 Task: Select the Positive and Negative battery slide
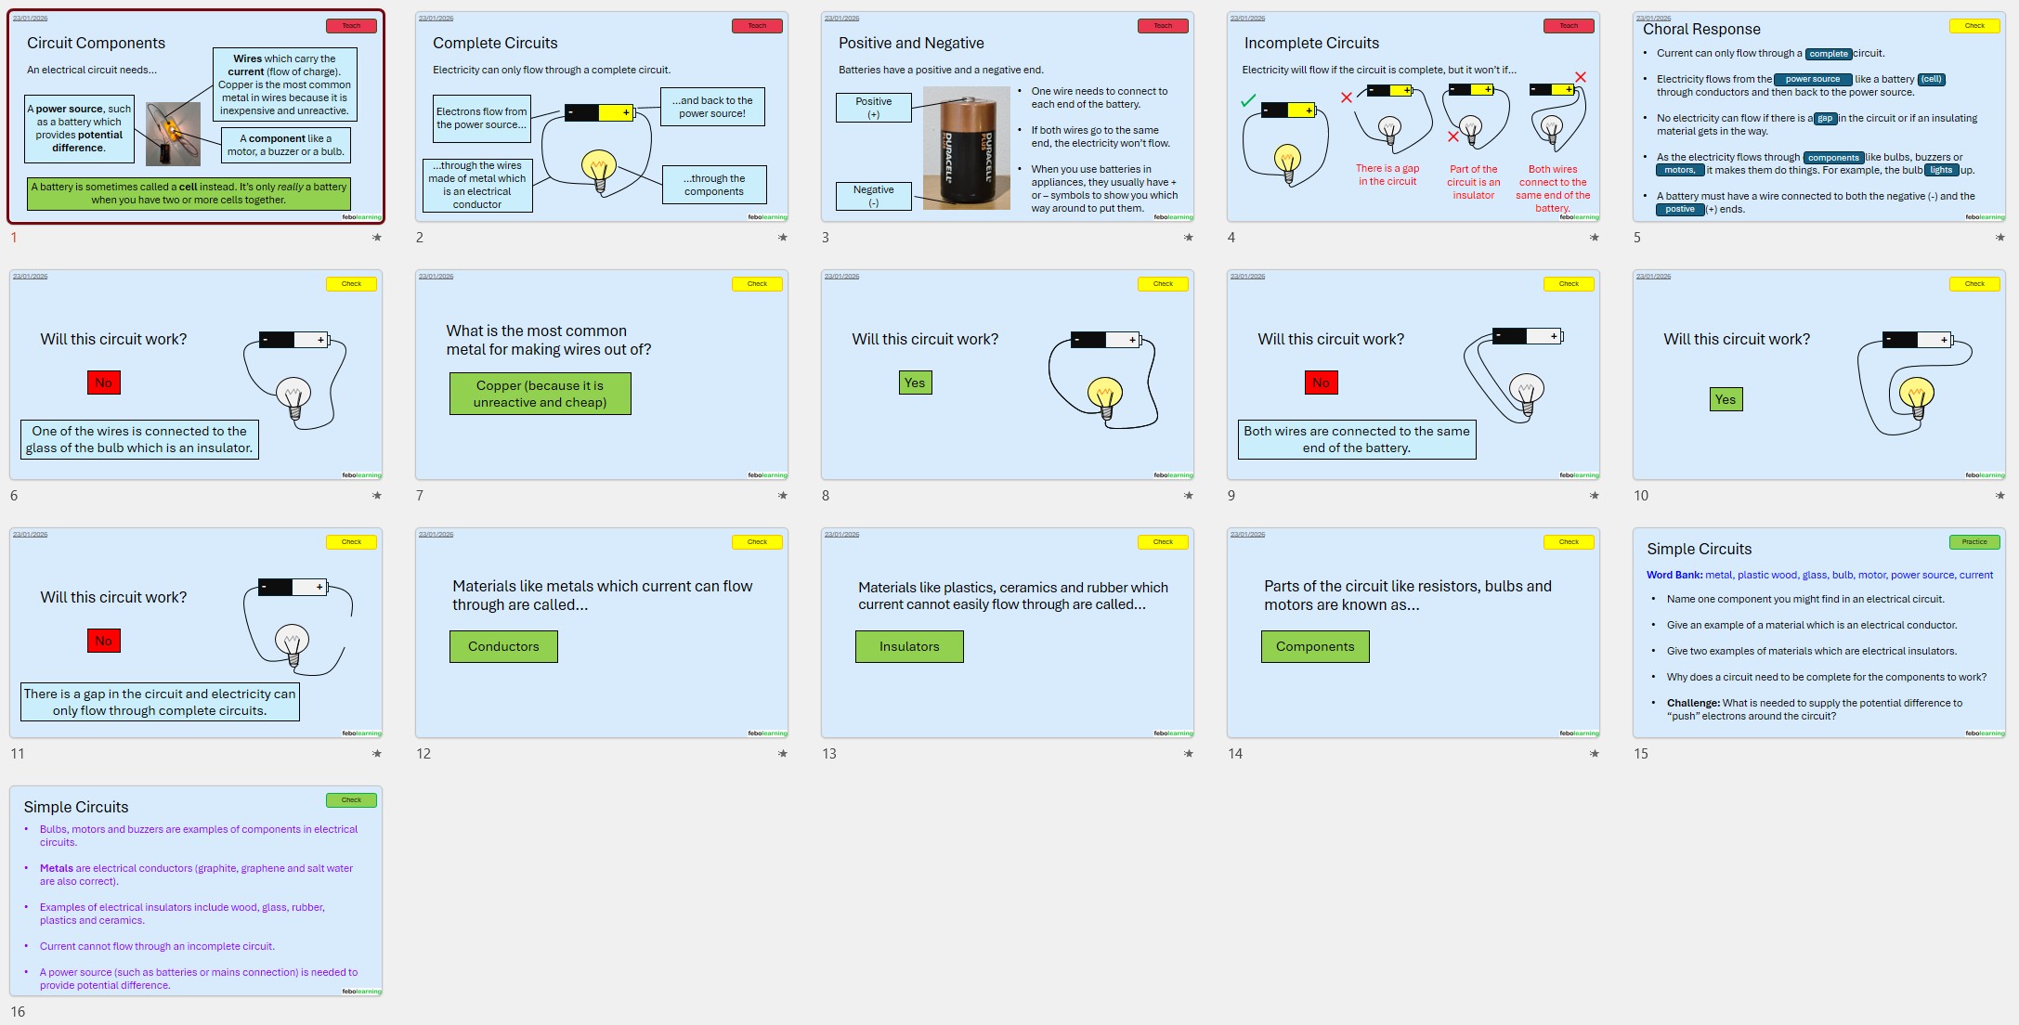pyautogui.click(x=1008, y=117)
